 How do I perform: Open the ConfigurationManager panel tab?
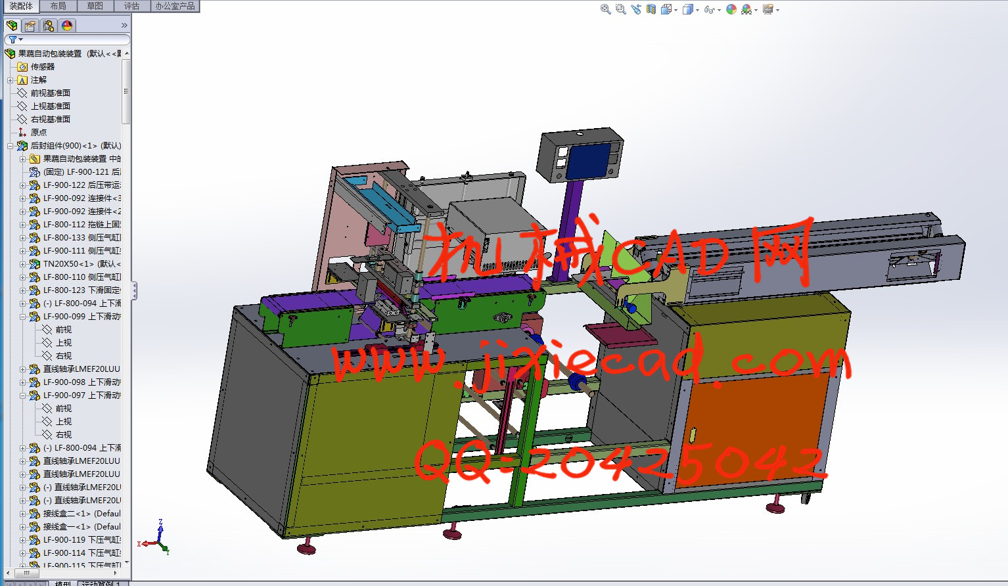click(x=49, y=26)
